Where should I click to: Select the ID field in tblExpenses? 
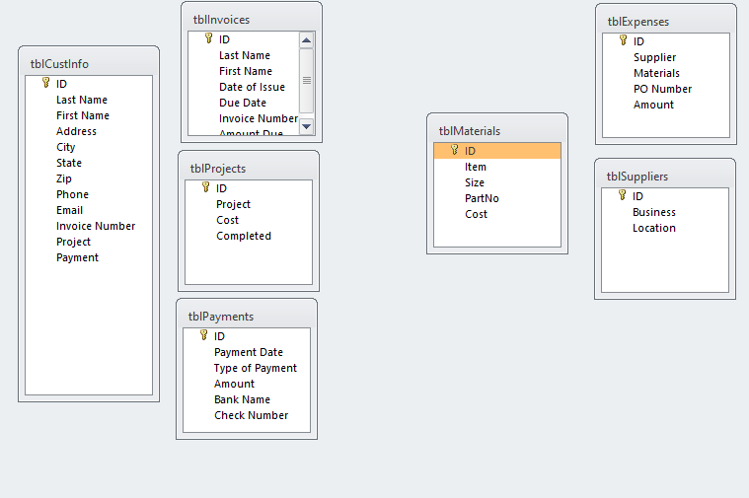pyautogui.click(x=666, y=41)
